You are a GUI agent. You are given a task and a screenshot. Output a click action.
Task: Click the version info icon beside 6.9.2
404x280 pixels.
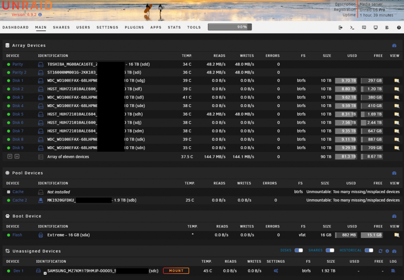40,15
